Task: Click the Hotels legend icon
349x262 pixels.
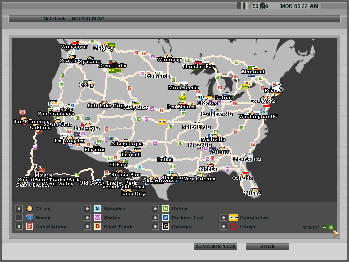Action: click(x=166, y=208)
